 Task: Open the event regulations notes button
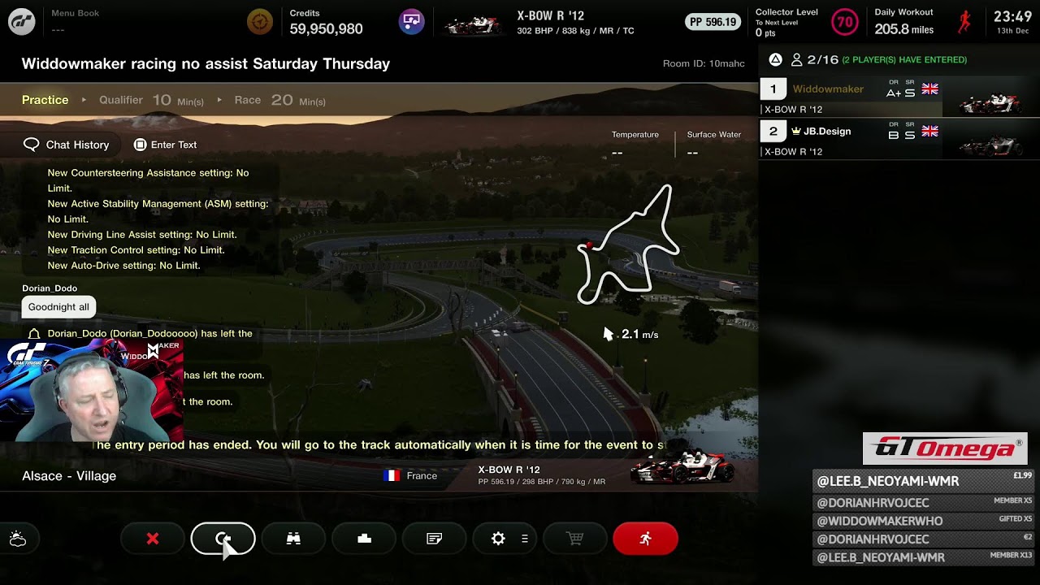(x=435, y=539)
